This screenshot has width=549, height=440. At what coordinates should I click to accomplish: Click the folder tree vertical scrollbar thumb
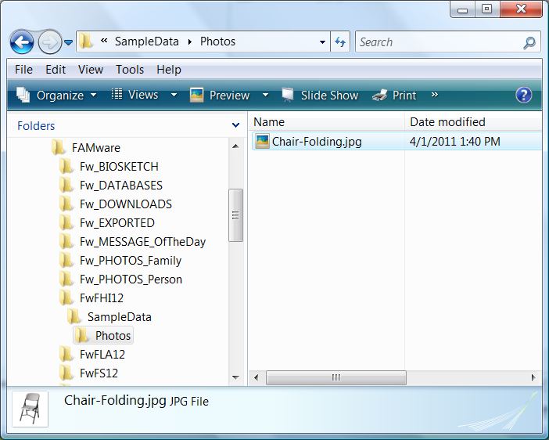click(x=235, y=215)
